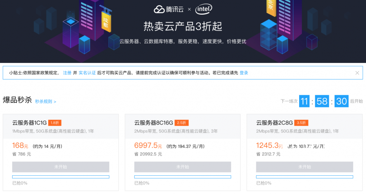Click 已抢0% text under 云服务器8C16G
The height and width of the screenshot is (194, 366).
tap(142, 183)
